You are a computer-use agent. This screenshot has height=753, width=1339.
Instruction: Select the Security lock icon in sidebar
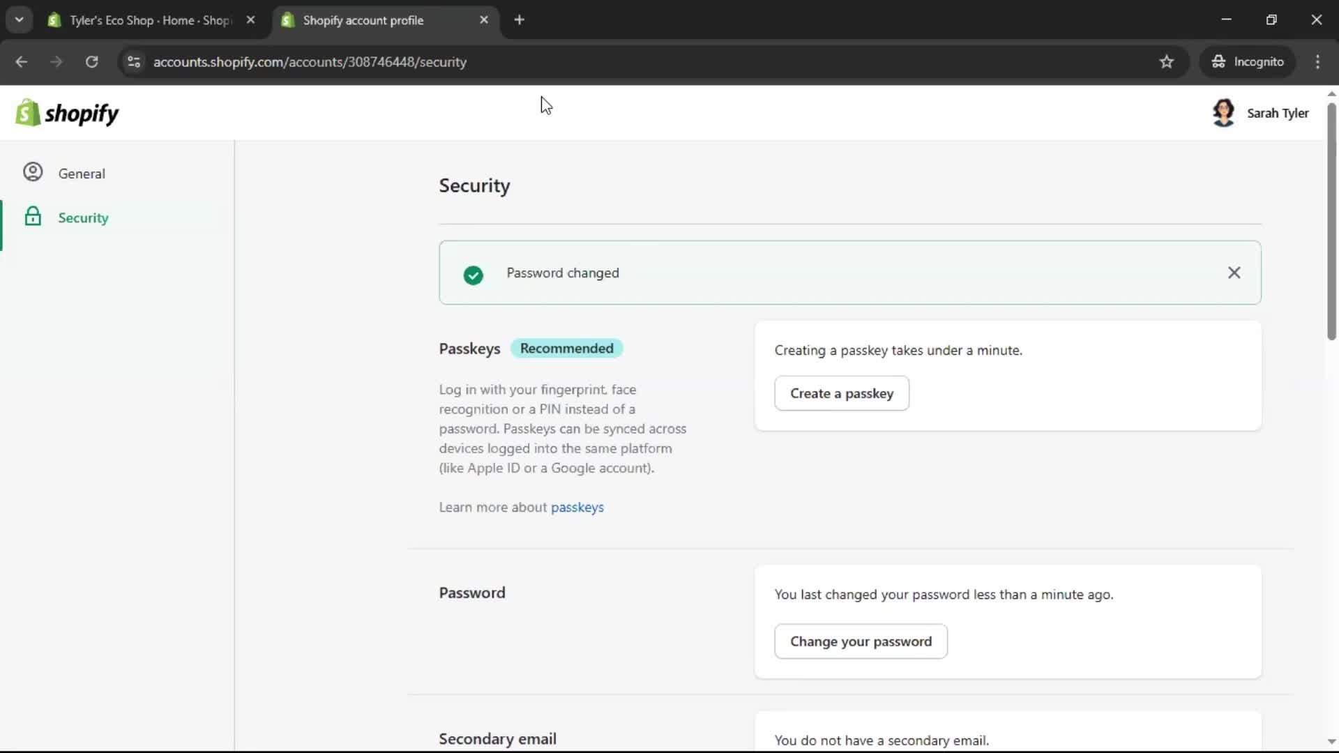pyautogui.click(x=32, y=217)
